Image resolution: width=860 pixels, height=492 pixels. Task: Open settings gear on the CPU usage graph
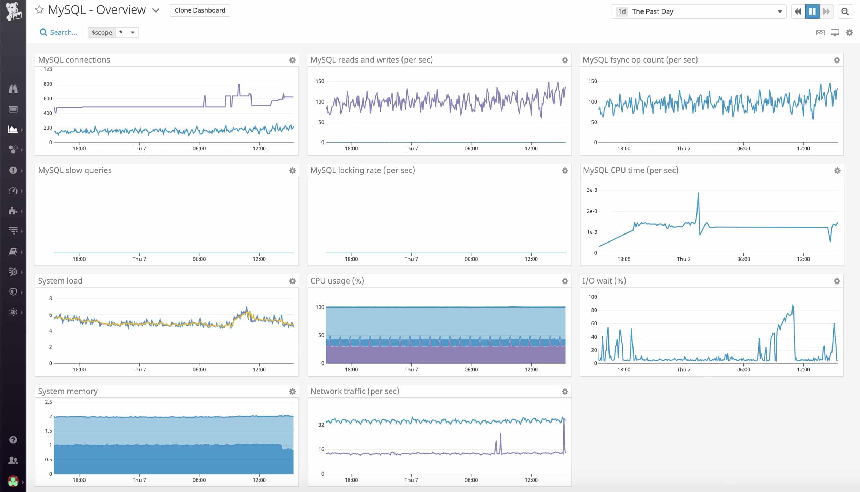564,281
